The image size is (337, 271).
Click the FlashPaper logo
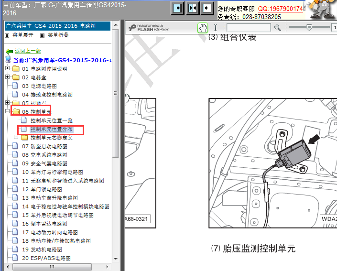tap(149, 28)
